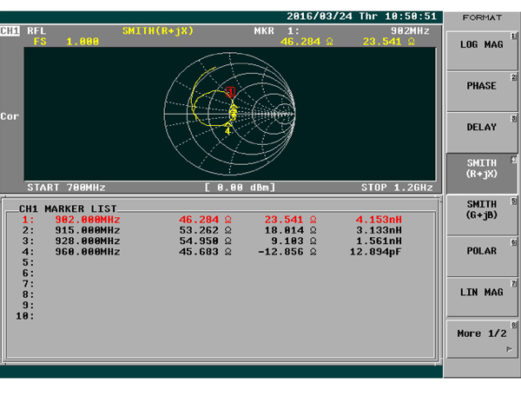Click the START 700MHz label
The width and height of the screenshot is (521, 396).
[x=67, y=188]
